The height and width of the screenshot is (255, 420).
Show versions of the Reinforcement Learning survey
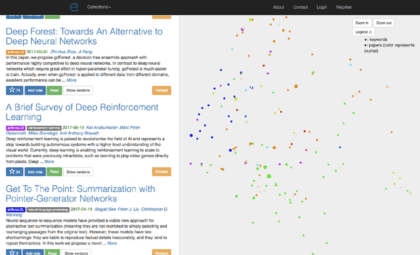tap(78, 172)
